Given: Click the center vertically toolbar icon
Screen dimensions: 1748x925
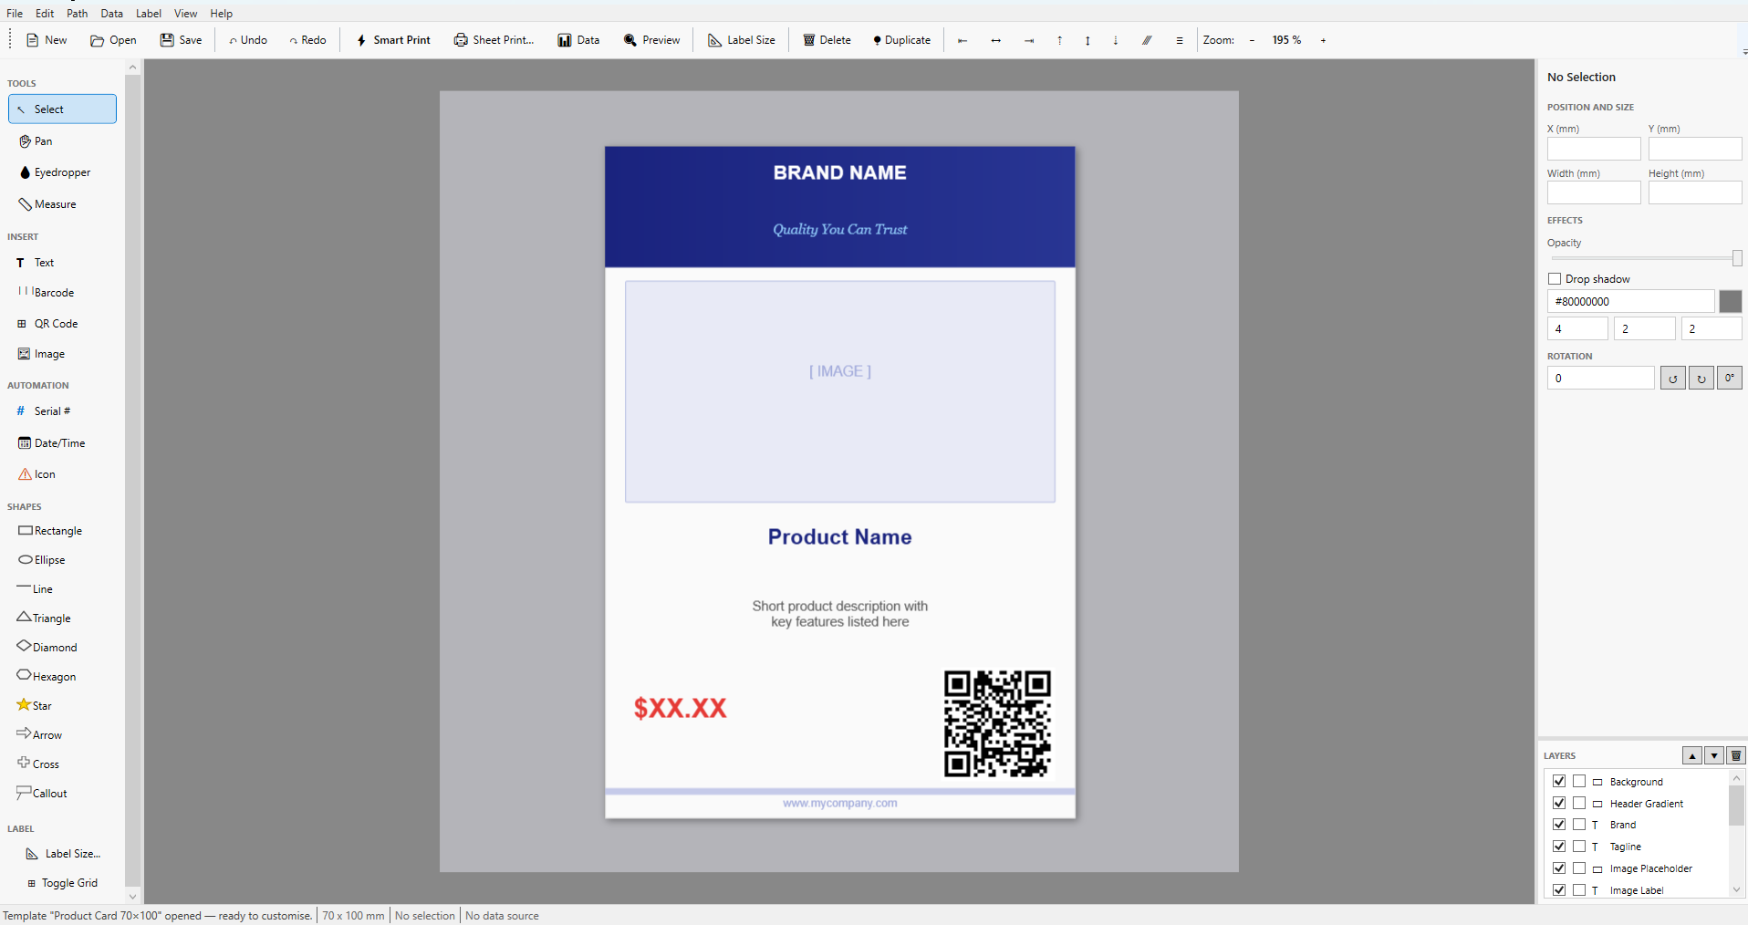Looking at the screenshot, I should (1087, 40).
